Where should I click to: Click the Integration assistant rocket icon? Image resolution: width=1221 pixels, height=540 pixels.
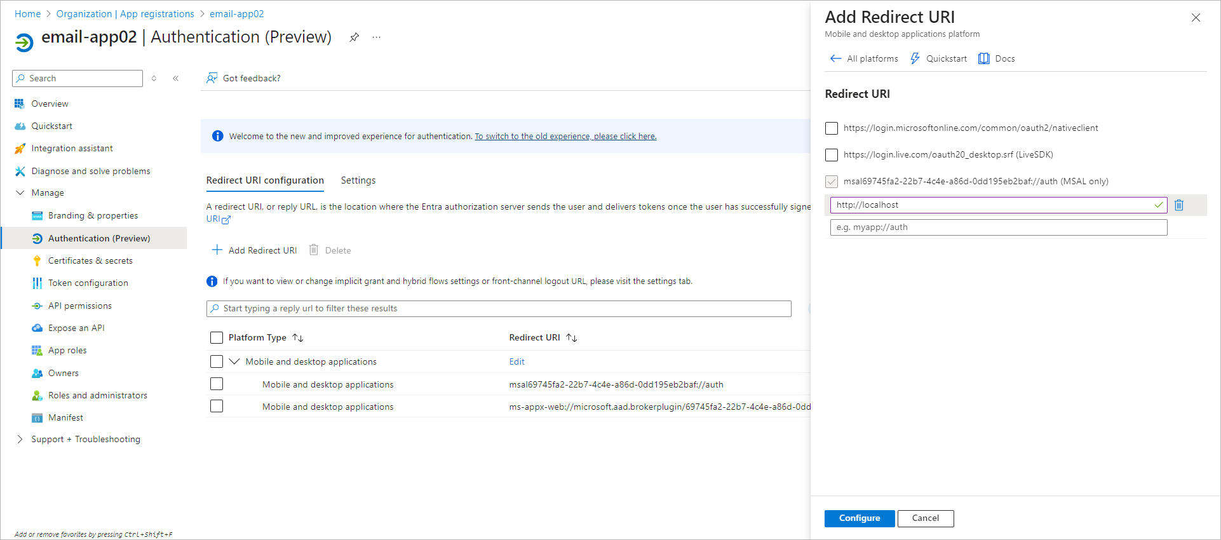tap(20, 149)
